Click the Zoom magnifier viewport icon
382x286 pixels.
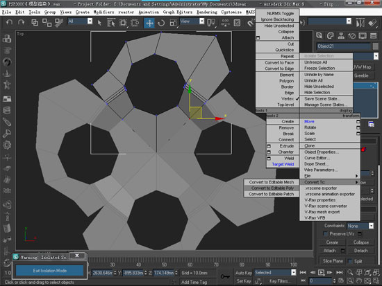tap(350, 272)
